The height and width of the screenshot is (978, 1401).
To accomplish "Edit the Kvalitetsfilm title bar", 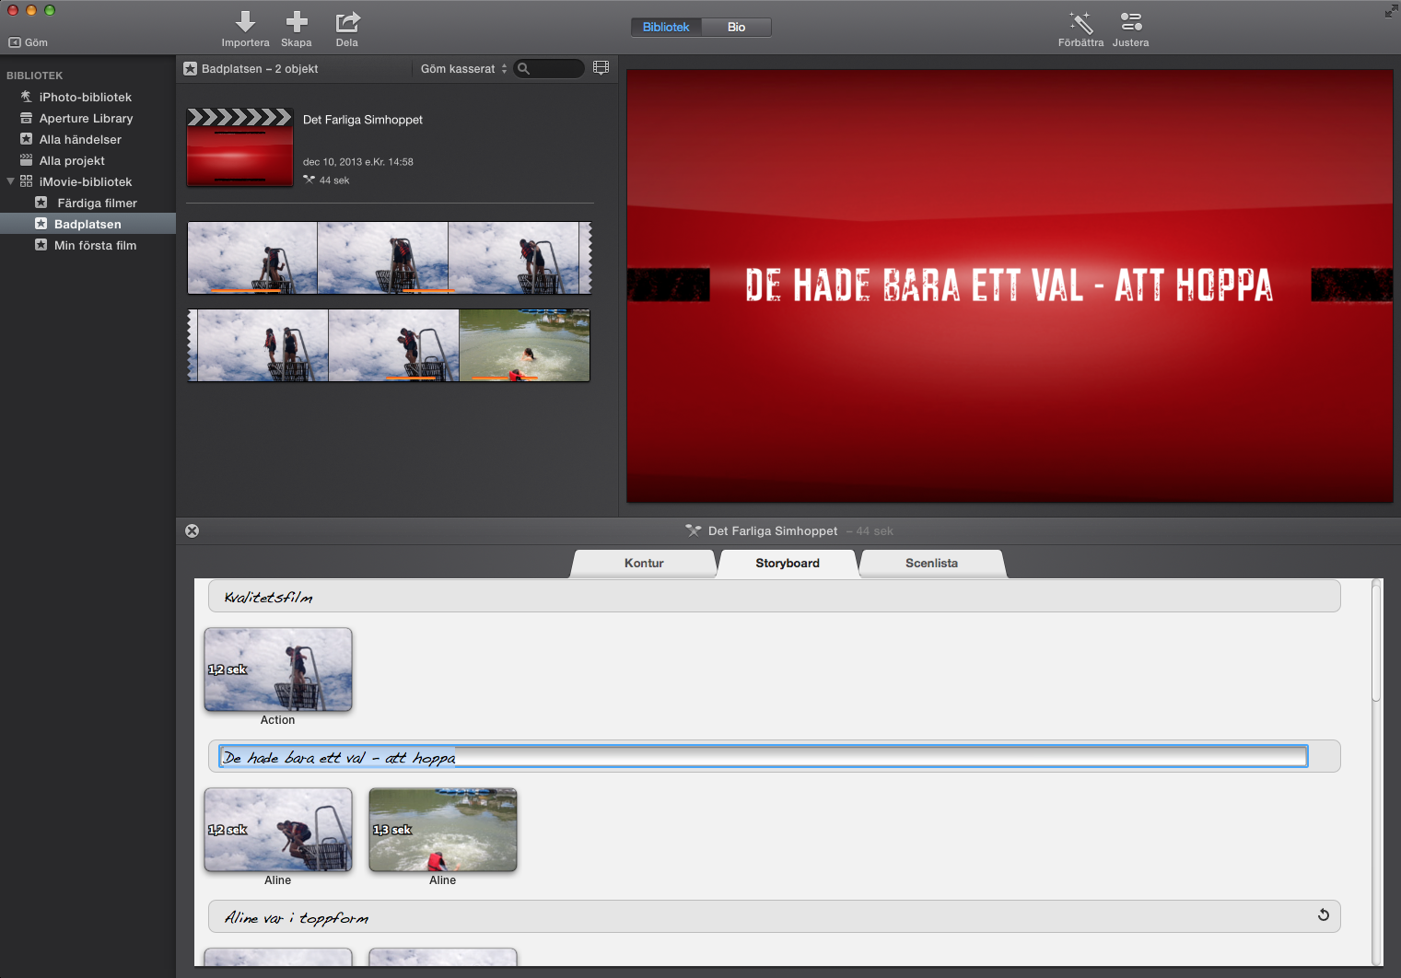I will [x=774, y=597].
